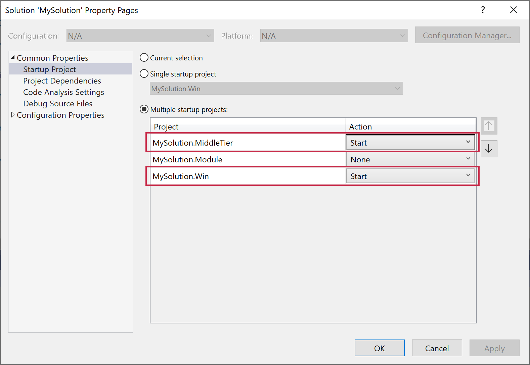Open Action dropdown for MySolution.Win
Image resolution: width=530 pixels, height=365 pixels.
point(410,176)
